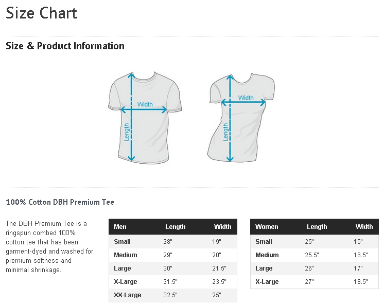Click the Length label on women's shirt
Screen dimensions: 384x308
pyautogui.click(x=225, y=132)
